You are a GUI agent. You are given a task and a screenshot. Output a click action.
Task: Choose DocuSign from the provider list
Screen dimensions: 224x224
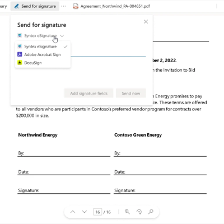[x=43, y=63]
